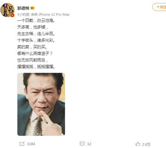
Task: Open the 郭德纲 username link
Action: click(x=23, y=8)
